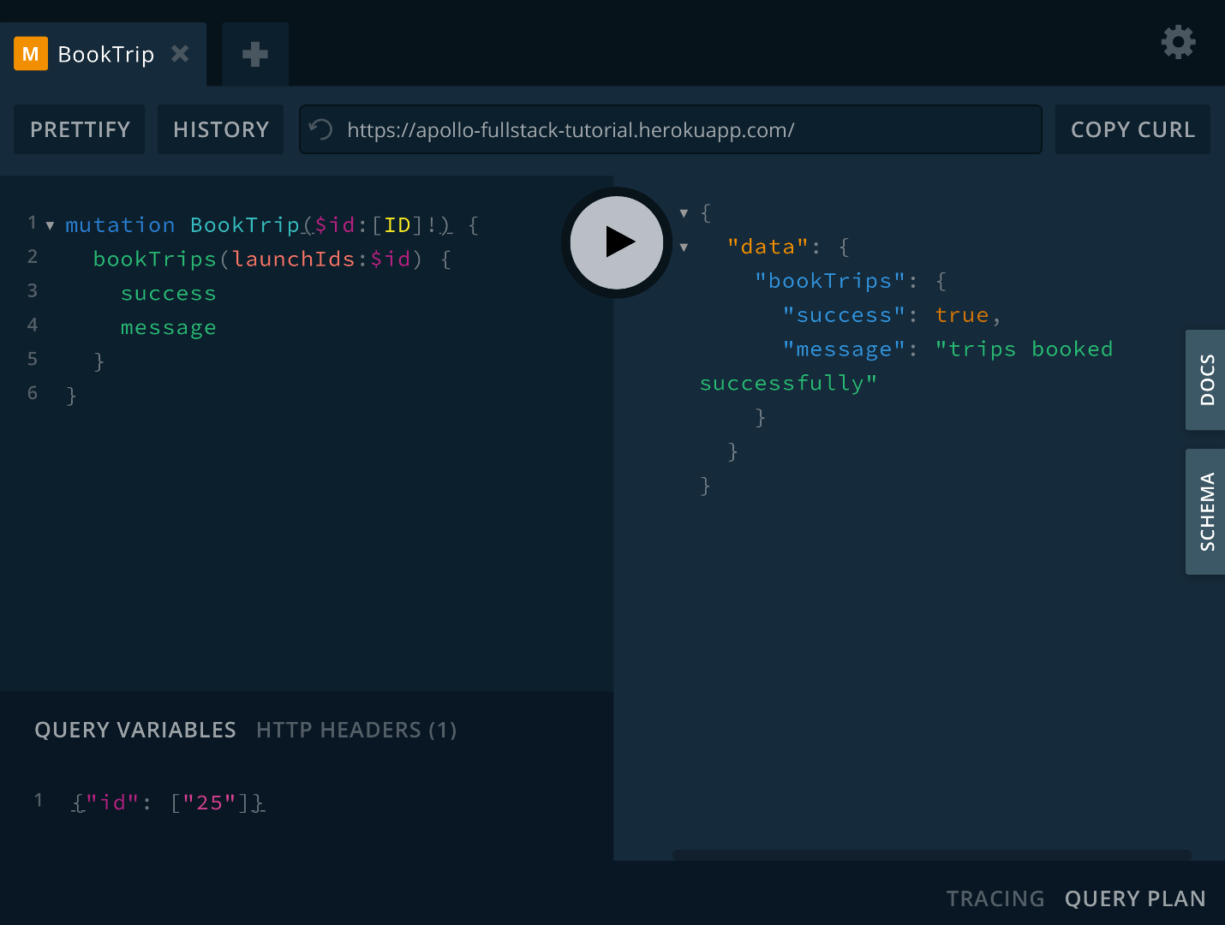Click the 'mutation' keyword in the editor
This screenshot has height=925, width=1225.
[120, 225]
